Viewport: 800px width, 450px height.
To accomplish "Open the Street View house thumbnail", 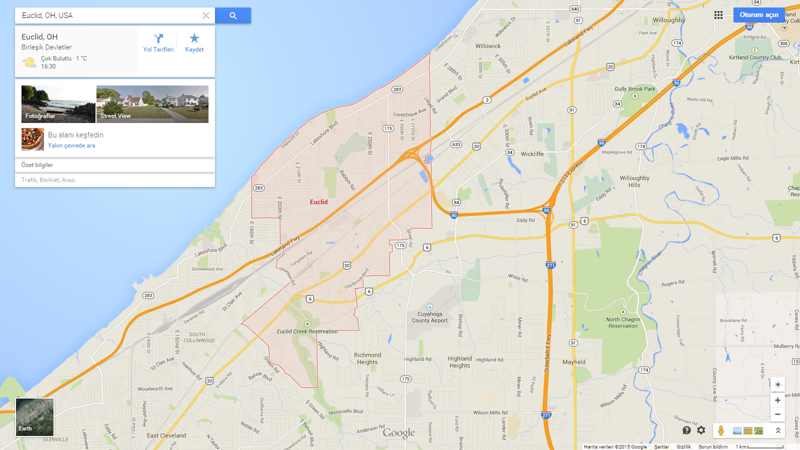I will point(152,104).
